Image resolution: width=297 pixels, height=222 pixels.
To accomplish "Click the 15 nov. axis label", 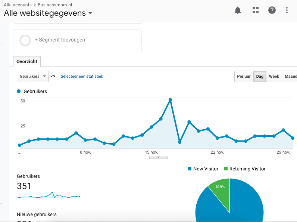I will point(151,152).
